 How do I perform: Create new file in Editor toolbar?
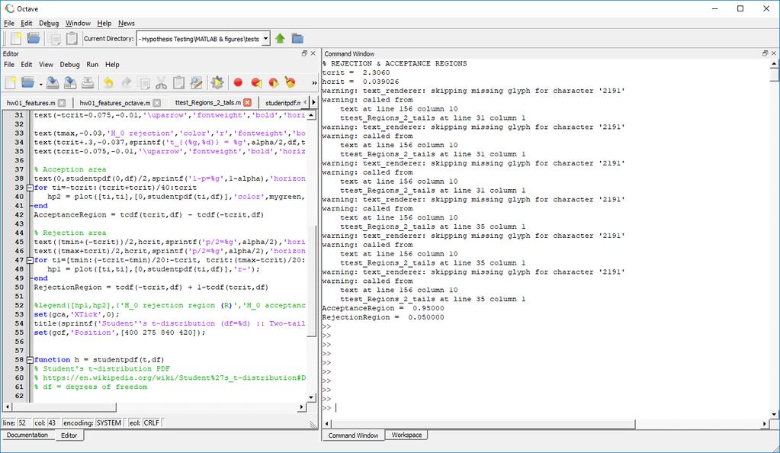click(11, 82)
